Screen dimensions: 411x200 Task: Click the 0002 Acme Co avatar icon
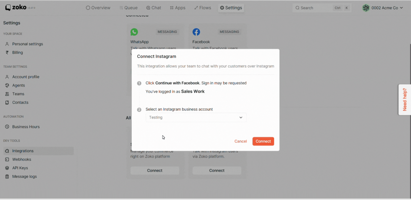366,8
